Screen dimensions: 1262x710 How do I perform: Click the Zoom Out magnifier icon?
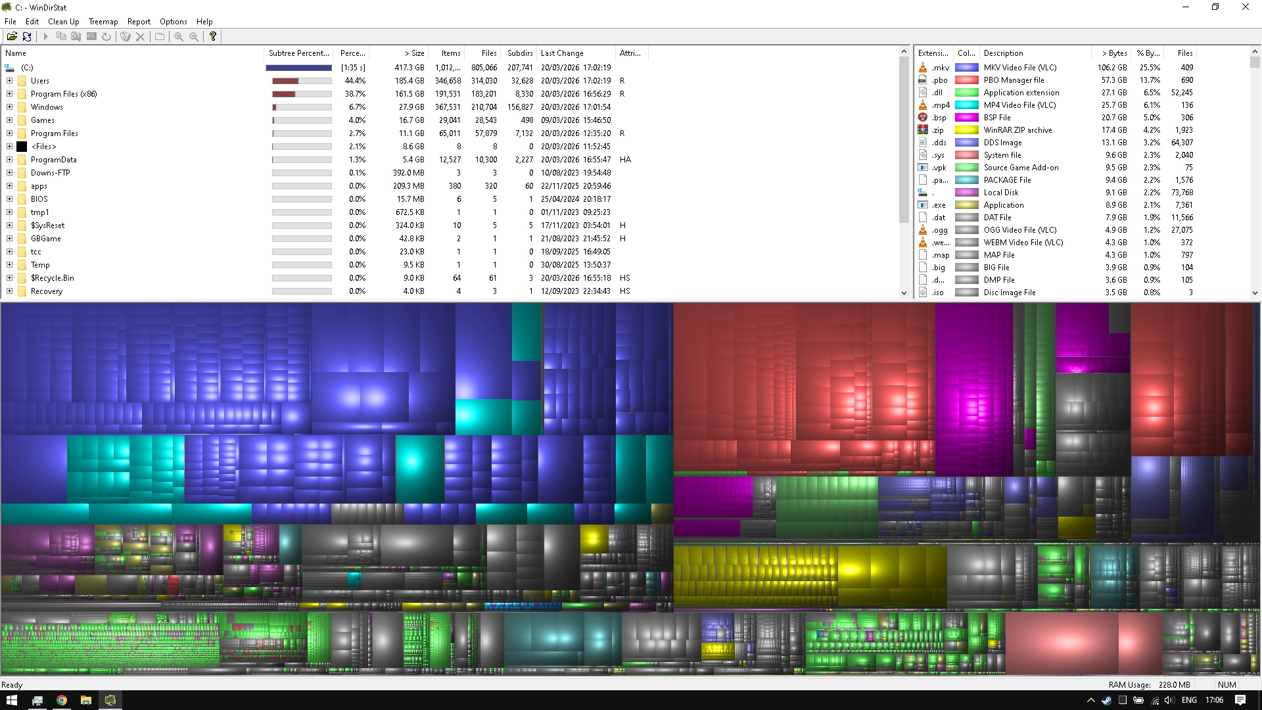194,37
